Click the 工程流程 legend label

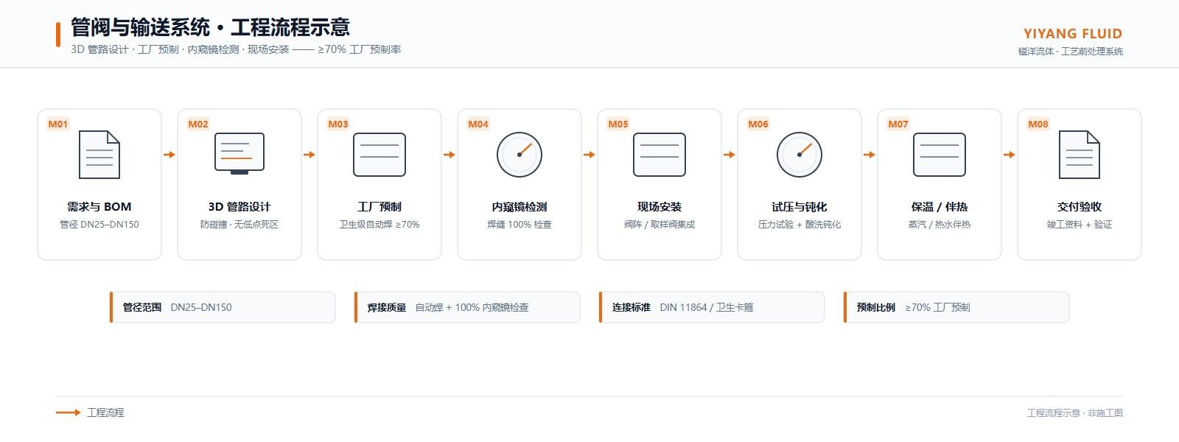[105, 413]
